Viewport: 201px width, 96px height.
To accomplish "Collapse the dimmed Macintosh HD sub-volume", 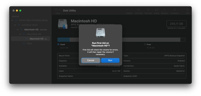I will point(20,34).
